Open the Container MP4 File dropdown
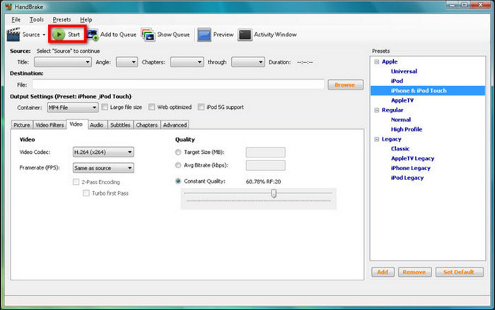This screenshot has width=495, height=310. 73,107
